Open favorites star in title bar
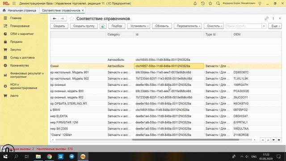 point(210,3)
